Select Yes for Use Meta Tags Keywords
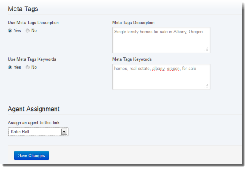Image resolution: width=247 pixels, height=169 pixels. [10, 67]
